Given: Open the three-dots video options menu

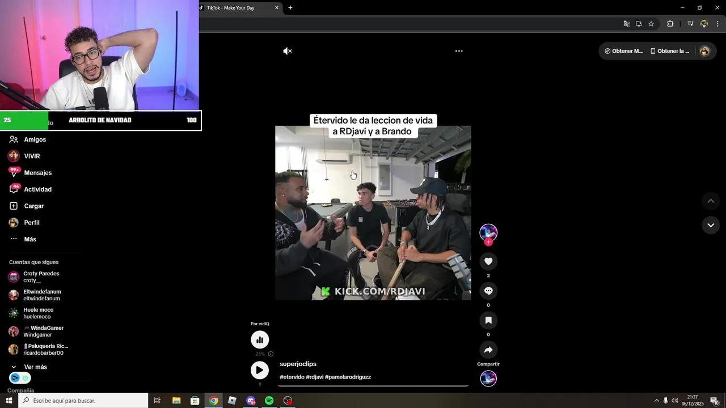Looking at the screenshot, I should (x=459, y=51).
